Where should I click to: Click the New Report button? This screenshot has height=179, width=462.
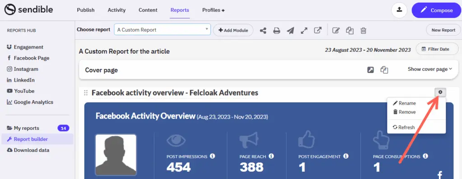443,30
